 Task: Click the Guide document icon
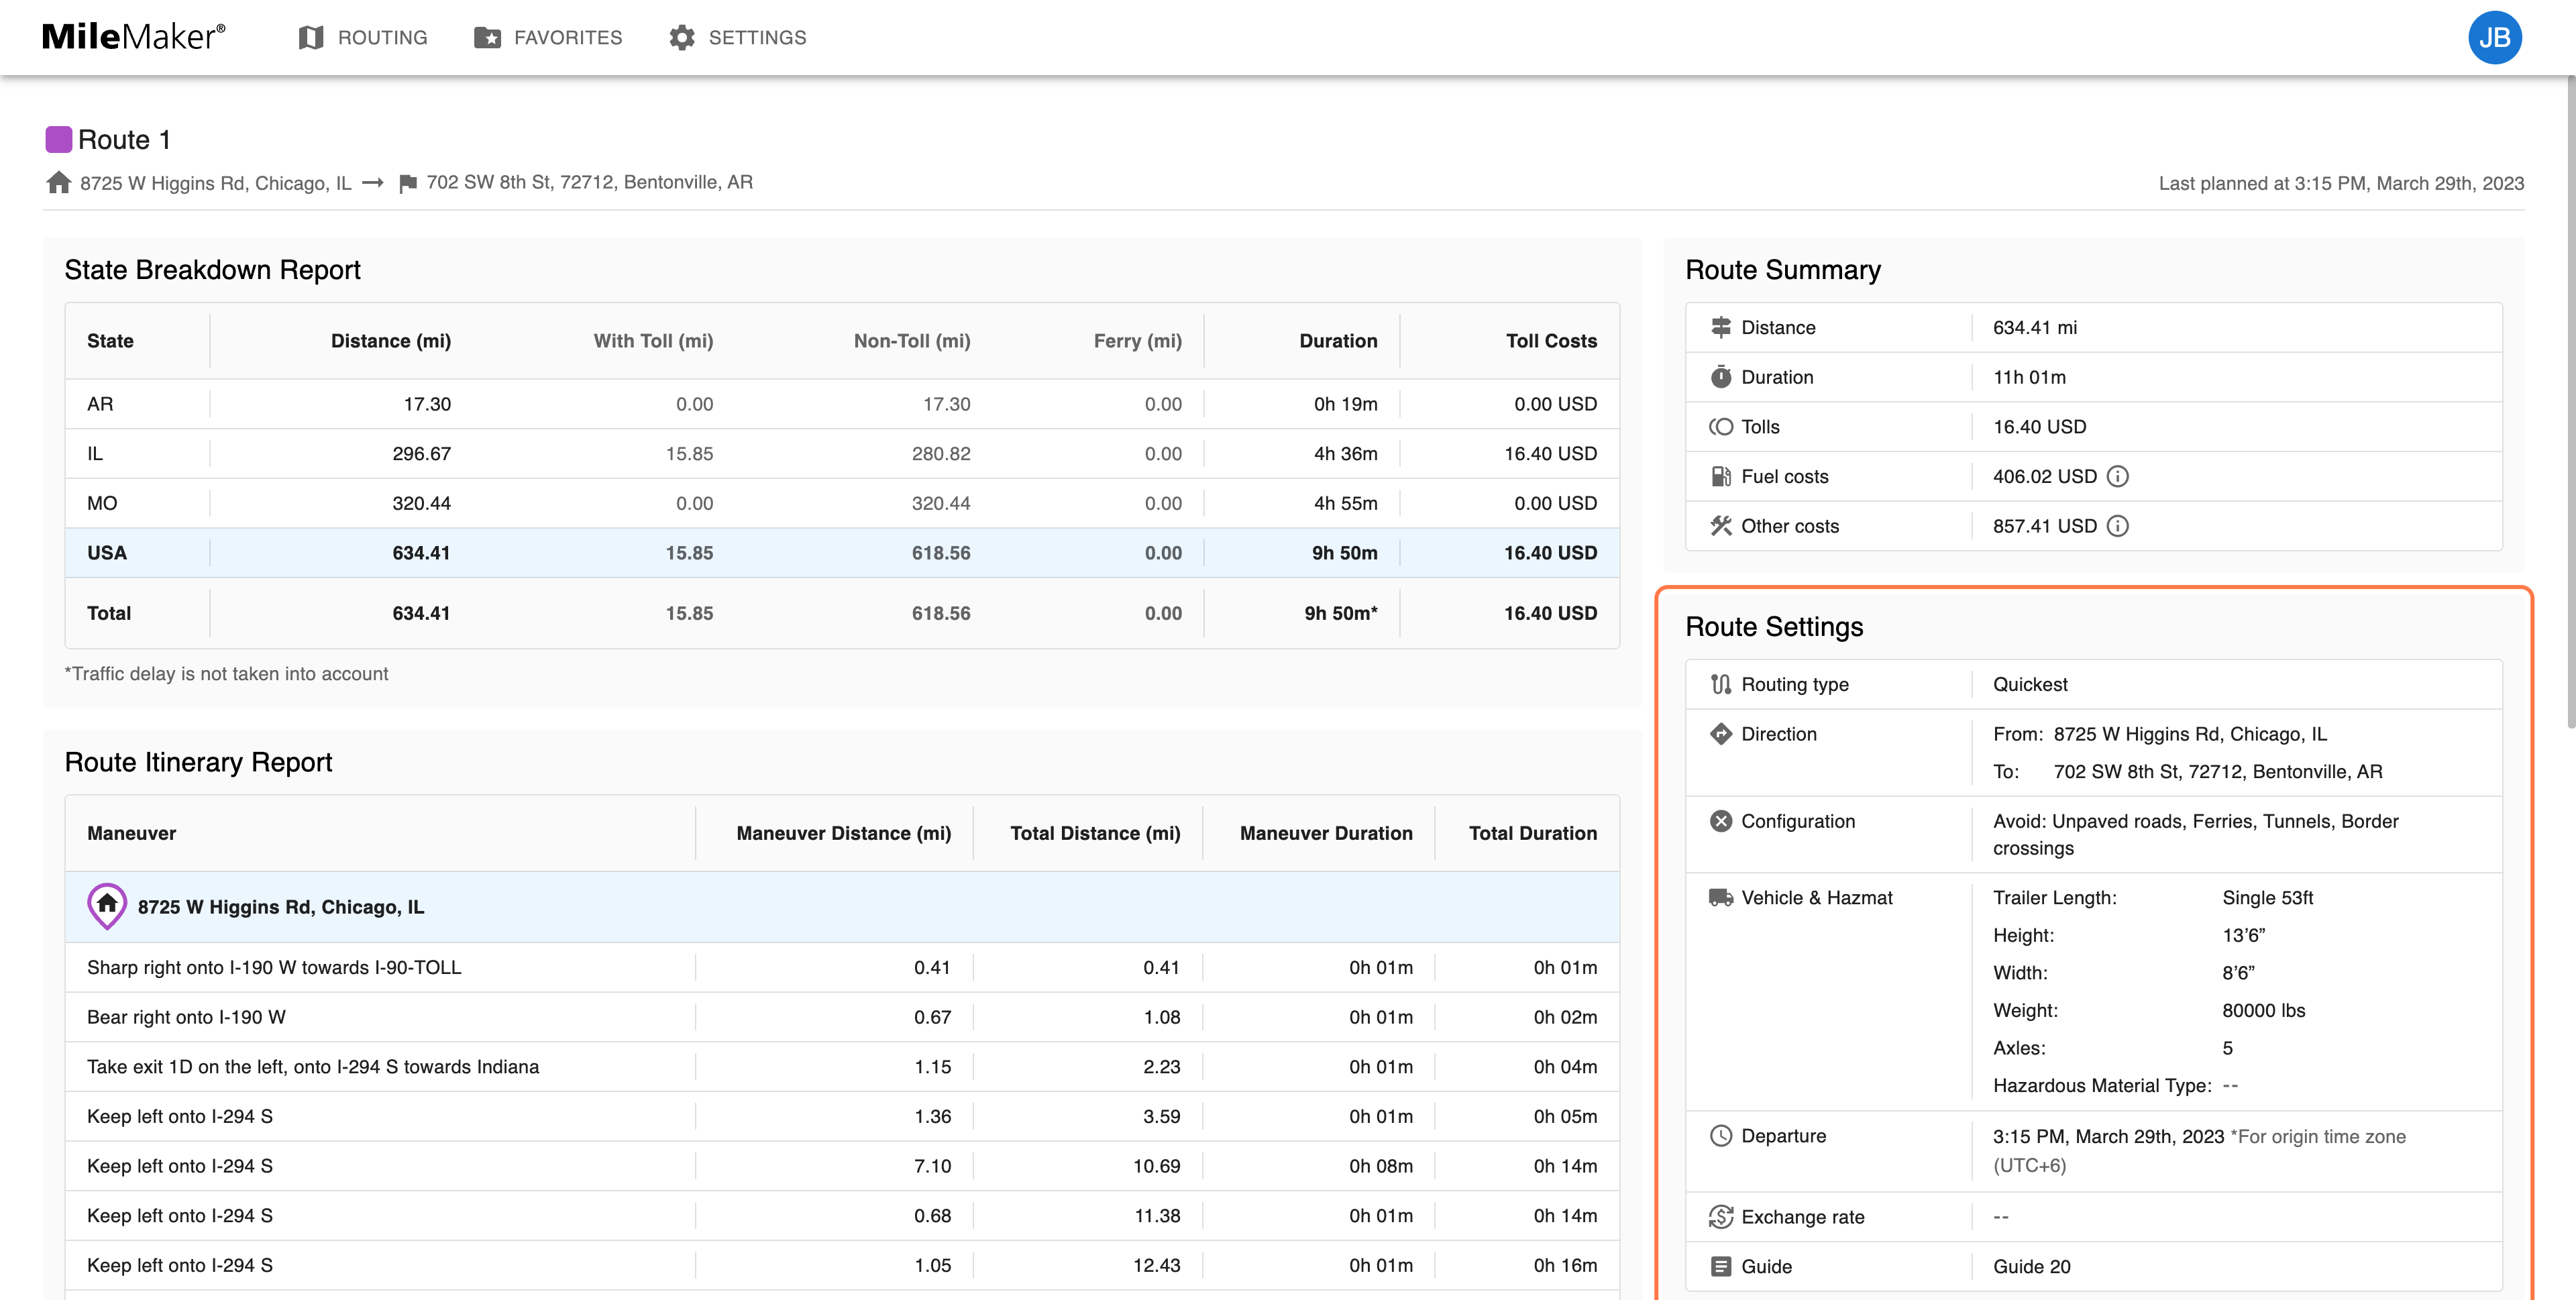point(1720,1267)
